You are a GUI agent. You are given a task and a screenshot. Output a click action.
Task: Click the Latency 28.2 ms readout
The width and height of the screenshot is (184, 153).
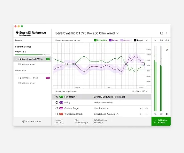click(x=59, y=121)
